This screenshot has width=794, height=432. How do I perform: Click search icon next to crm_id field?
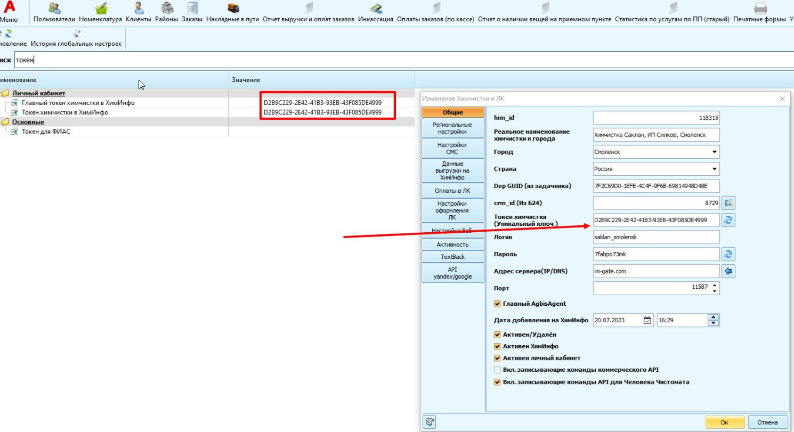click(728, 202)
